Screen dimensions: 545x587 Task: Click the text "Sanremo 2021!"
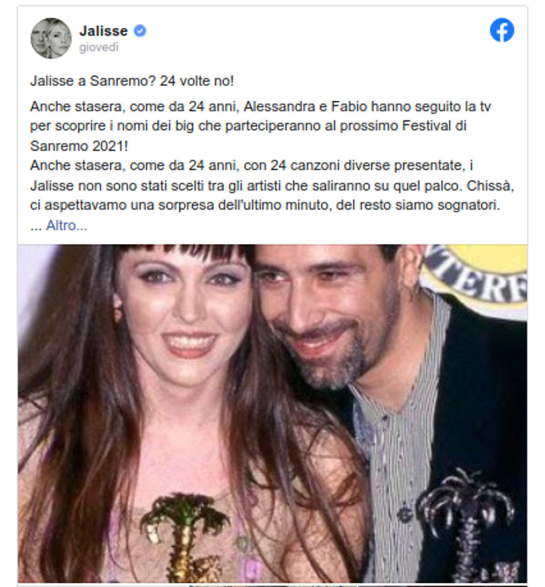[x=79, y=146]
